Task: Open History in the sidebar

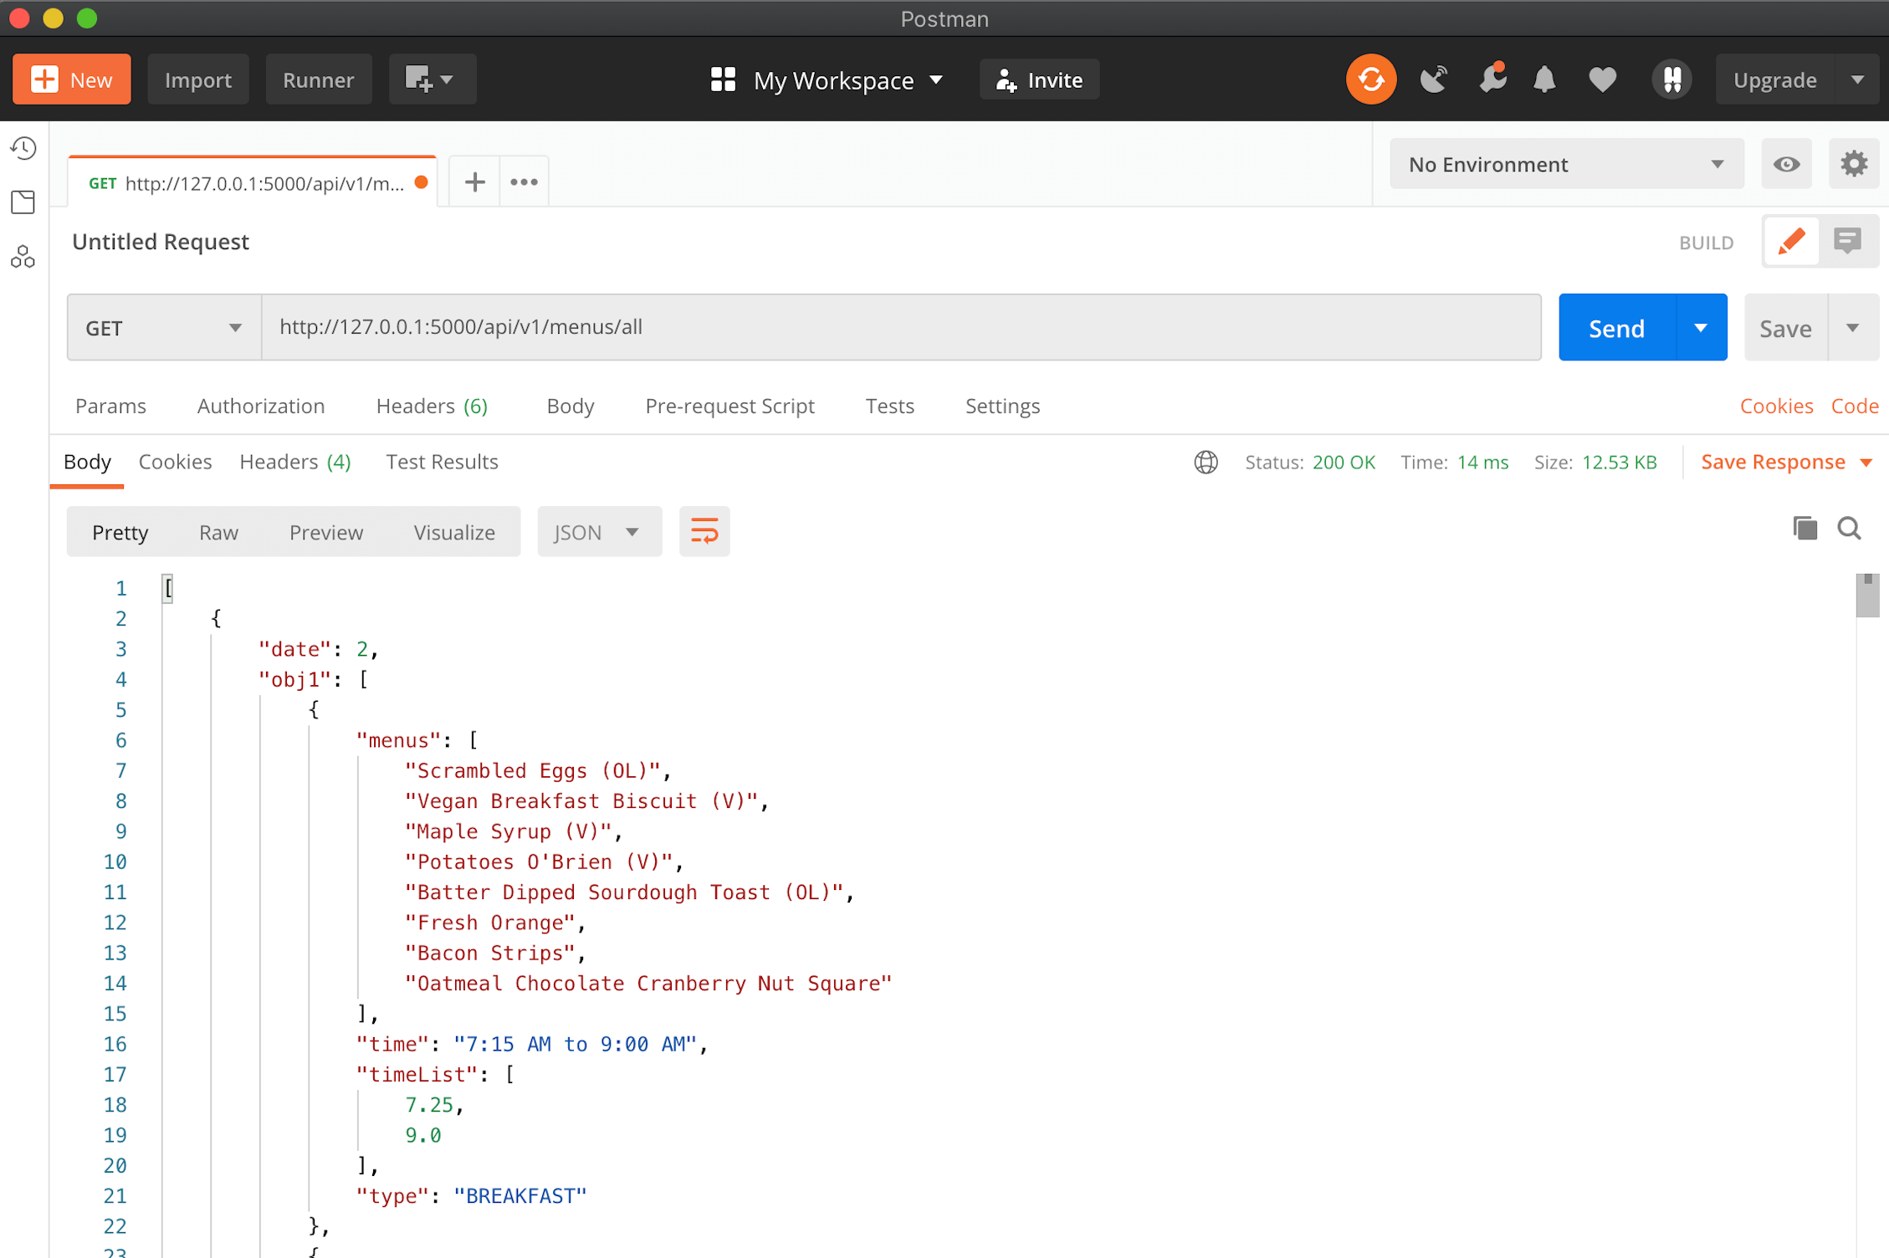Action: click(x=23, y=149)
